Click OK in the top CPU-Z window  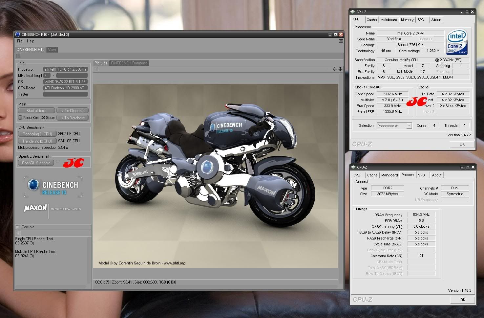pyautogui.click(x=462, y=145)
